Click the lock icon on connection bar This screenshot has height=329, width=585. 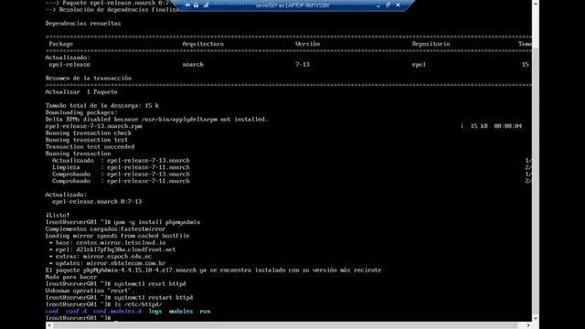click(196, 5)
